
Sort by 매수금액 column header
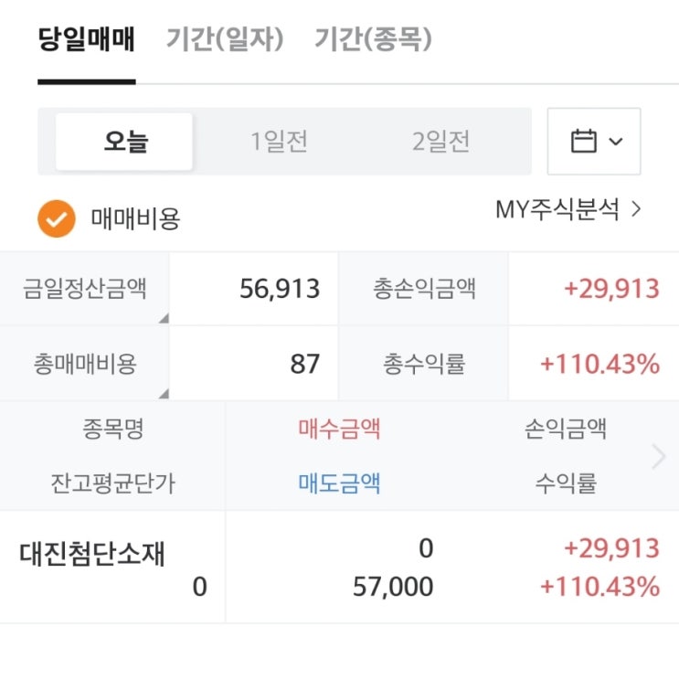coord(339,429)
